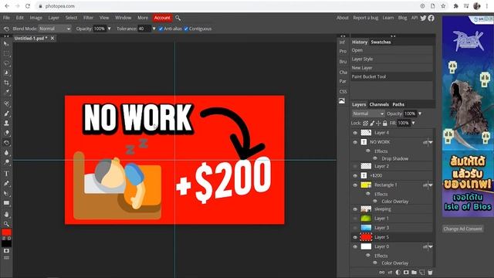Click the link layers icon

pyautogui.click(x=382, y=272)
